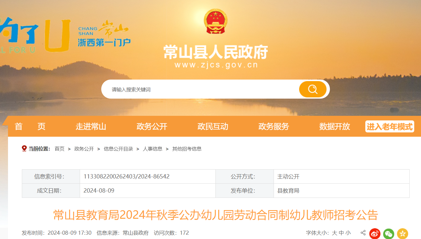Click the share icon beside font size
The height and width of the screenshot is (239, 421).
[363, 233]
